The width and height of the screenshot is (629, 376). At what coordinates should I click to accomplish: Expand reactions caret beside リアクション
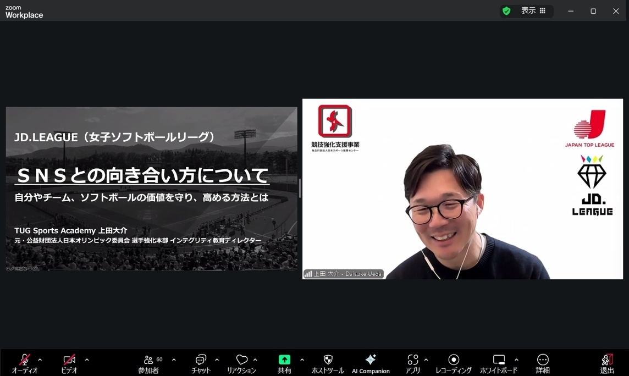(255, 360)
